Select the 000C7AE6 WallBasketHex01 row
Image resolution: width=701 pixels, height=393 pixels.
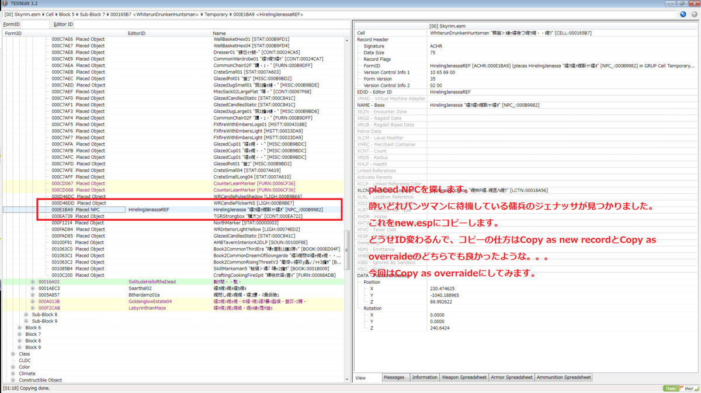(x=173, y=39)
